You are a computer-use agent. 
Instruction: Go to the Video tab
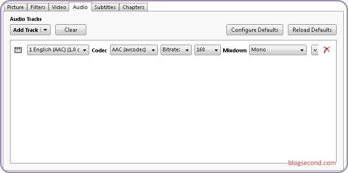click(59, 7)
